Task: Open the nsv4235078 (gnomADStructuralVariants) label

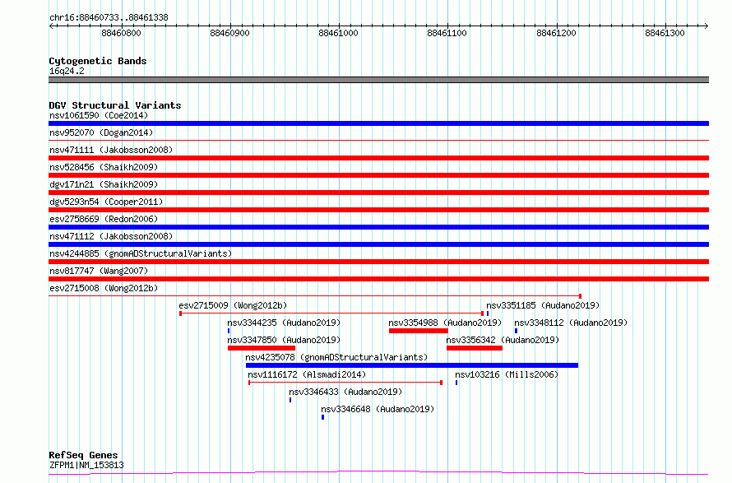Action: [336, 357]
